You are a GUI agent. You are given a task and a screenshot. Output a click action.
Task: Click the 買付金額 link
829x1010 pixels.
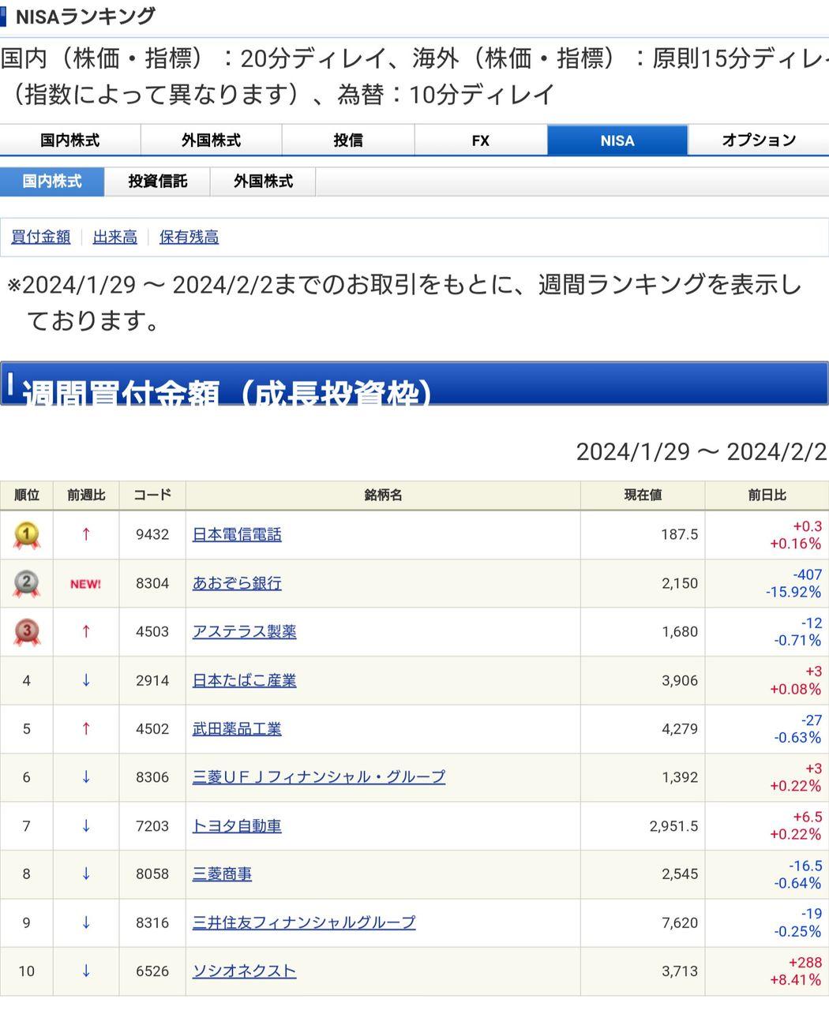[x=39, y=237]
